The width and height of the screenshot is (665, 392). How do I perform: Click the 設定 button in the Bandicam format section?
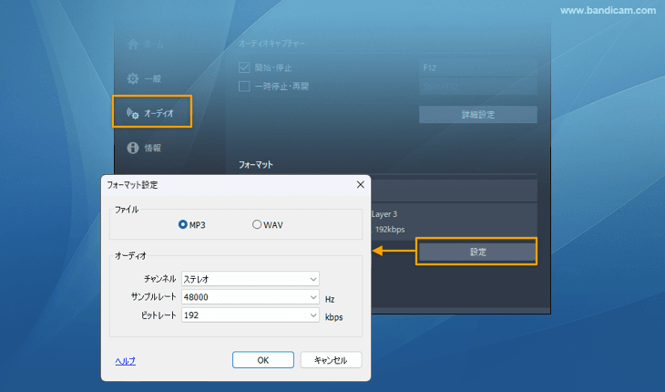click(x=477, y=252)
